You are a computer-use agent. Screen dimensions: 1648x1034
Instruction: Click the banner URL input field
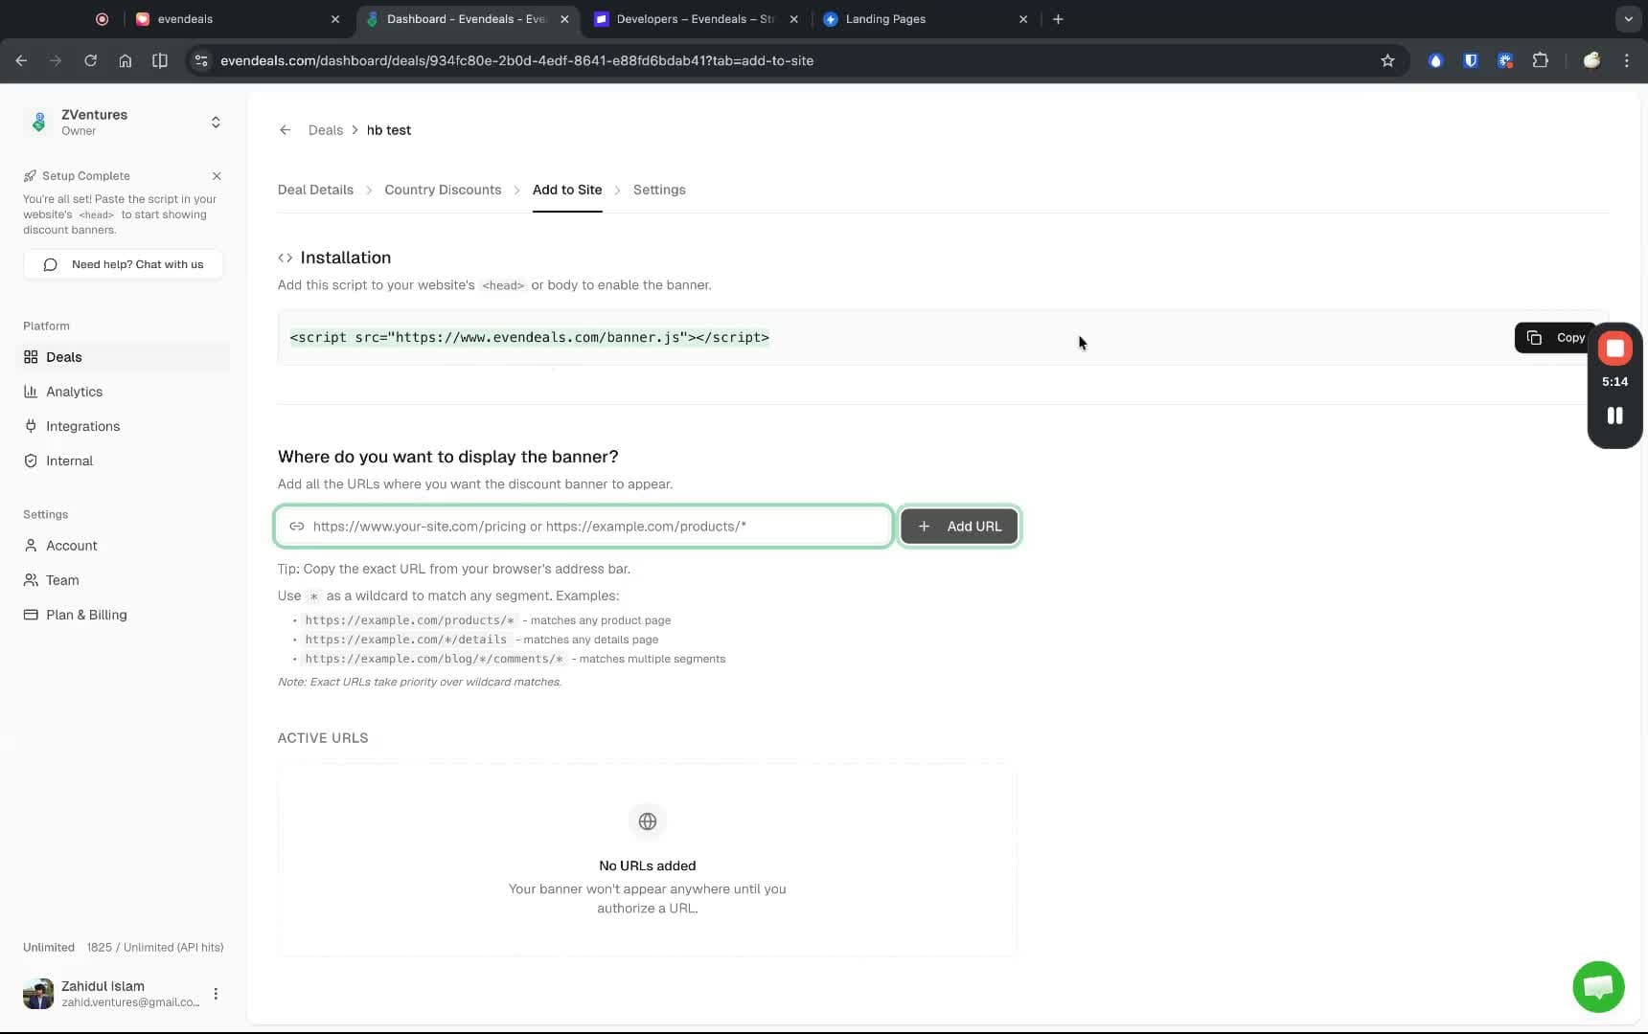tap(583, 526)
